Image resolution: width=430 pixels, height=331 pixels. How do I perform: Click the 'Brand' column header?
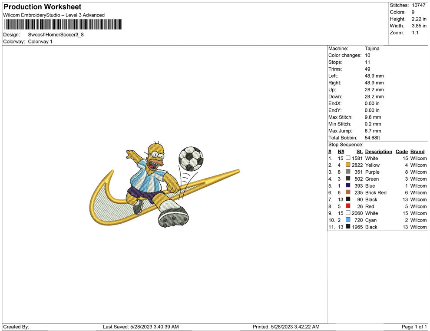click(x=417, y=152)
